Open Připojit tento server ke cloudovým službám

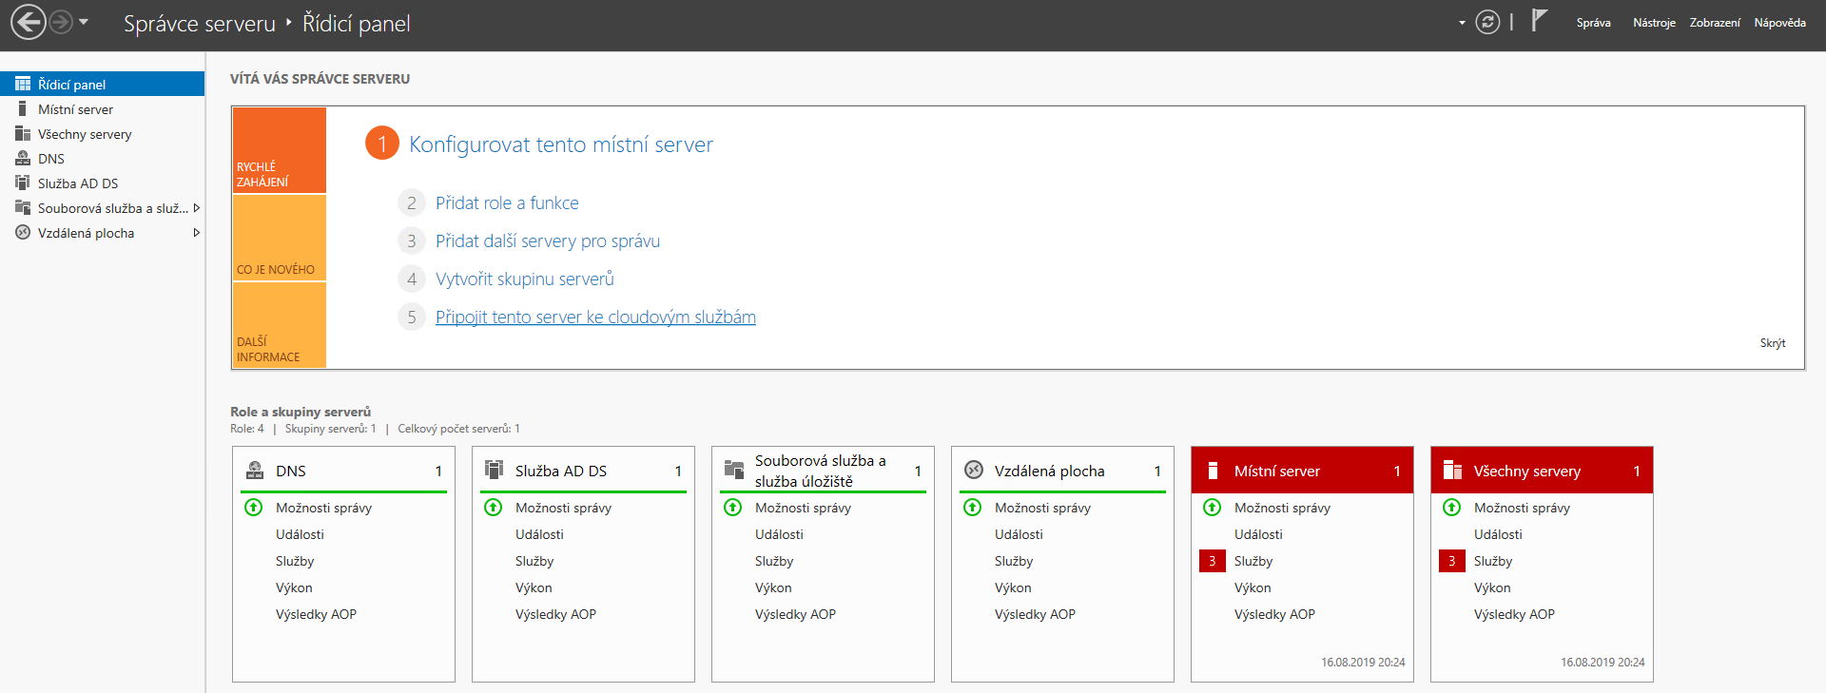tap(595, 318)
